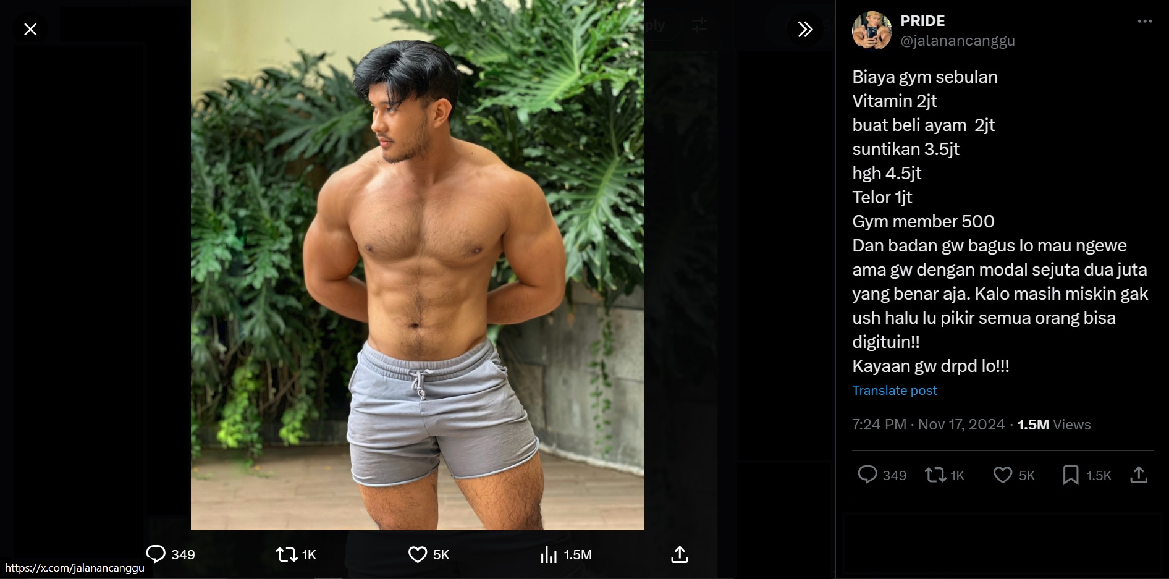Collapse sidebar with double chevron icon
Image resolution: width=1169 pixels, height=579 pixels.
804,29
